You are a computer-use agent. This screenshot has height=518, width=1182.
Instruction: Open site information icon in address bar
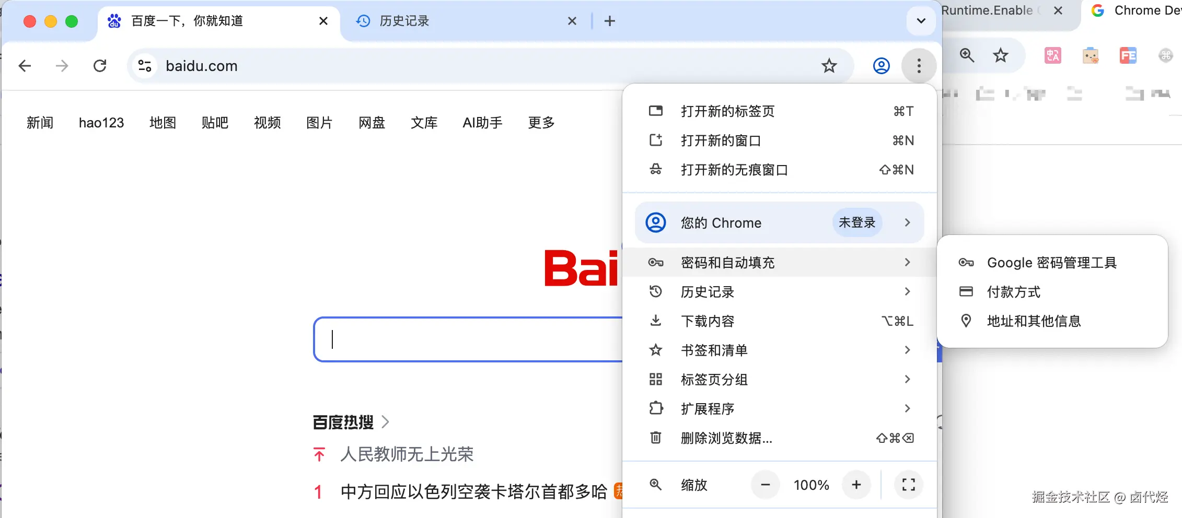pos(145,66)
